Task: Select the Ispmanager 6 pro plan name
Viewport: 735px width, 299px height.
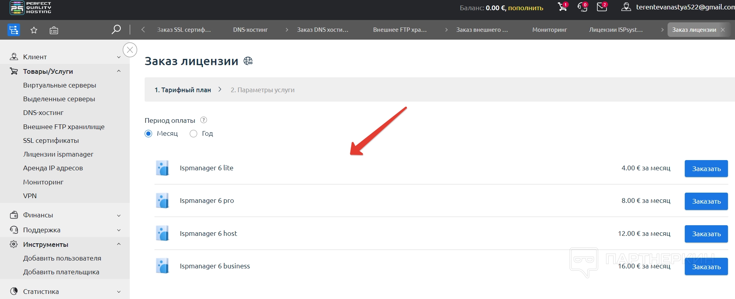Action: [x=207, y=201]
